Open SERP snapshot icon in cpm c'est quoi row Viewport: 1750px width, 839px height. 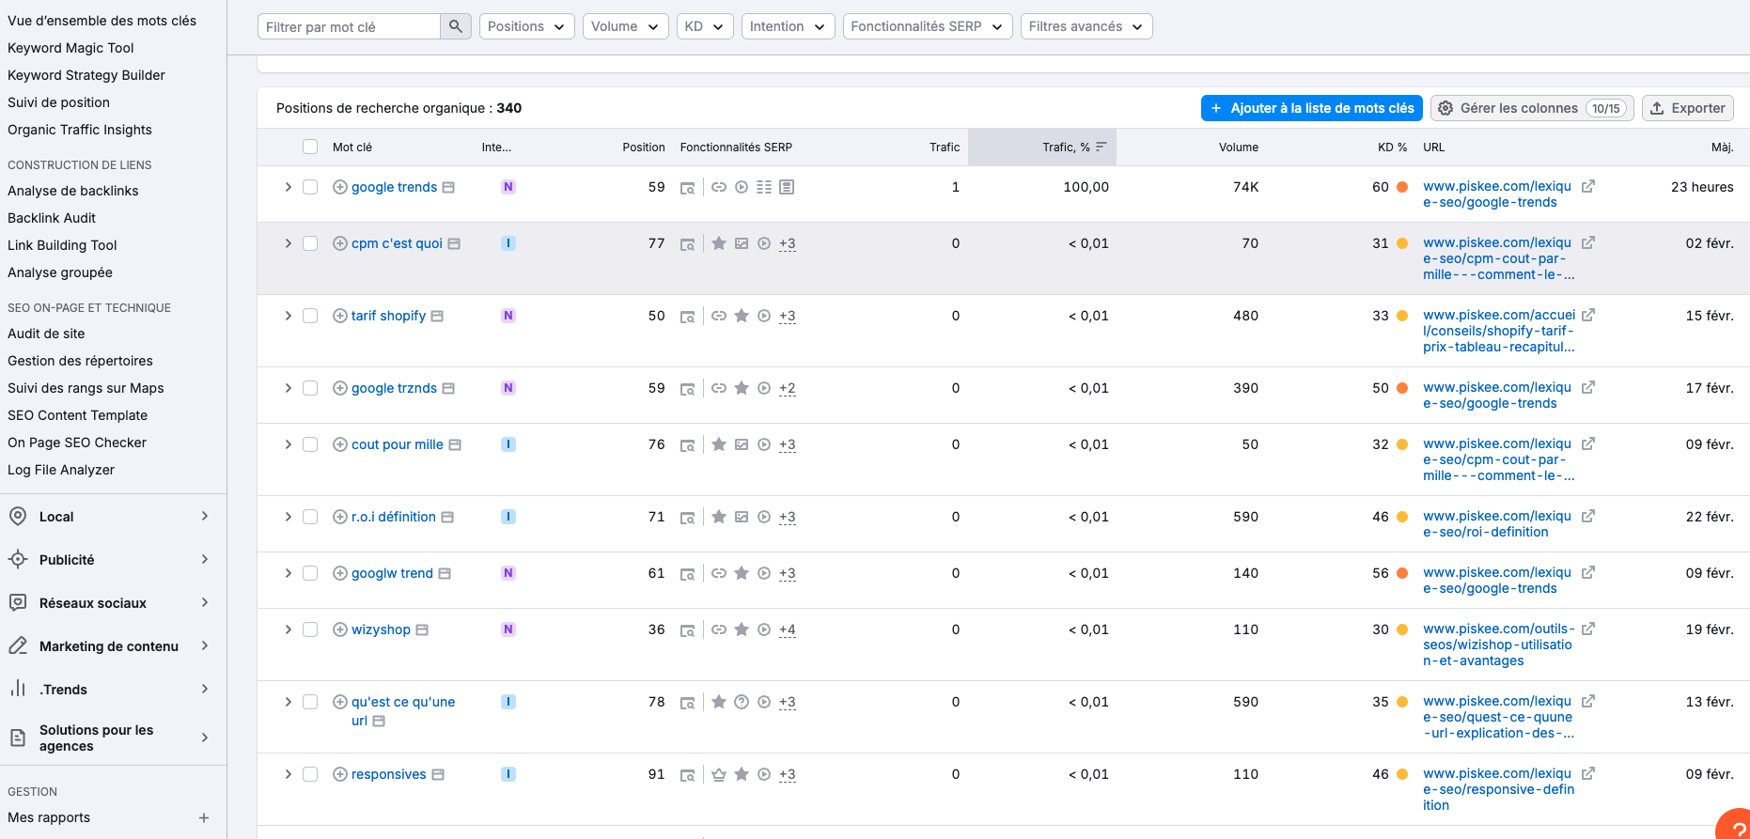688,244
